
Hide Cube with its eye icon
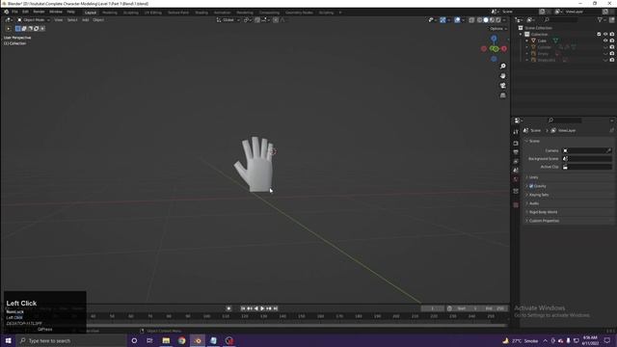click(605, 40)
